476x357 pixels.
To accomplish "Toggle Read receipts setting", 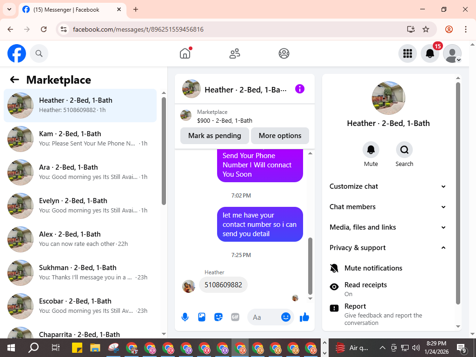I will pyautogui.click(x=388, y=289).
